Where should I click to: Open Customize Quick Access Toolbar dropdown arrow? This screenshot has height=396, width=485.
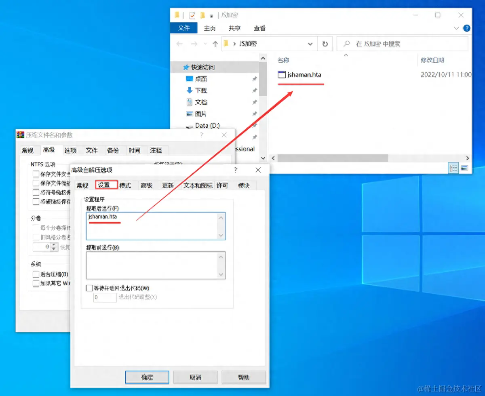(x=212, y=16)
